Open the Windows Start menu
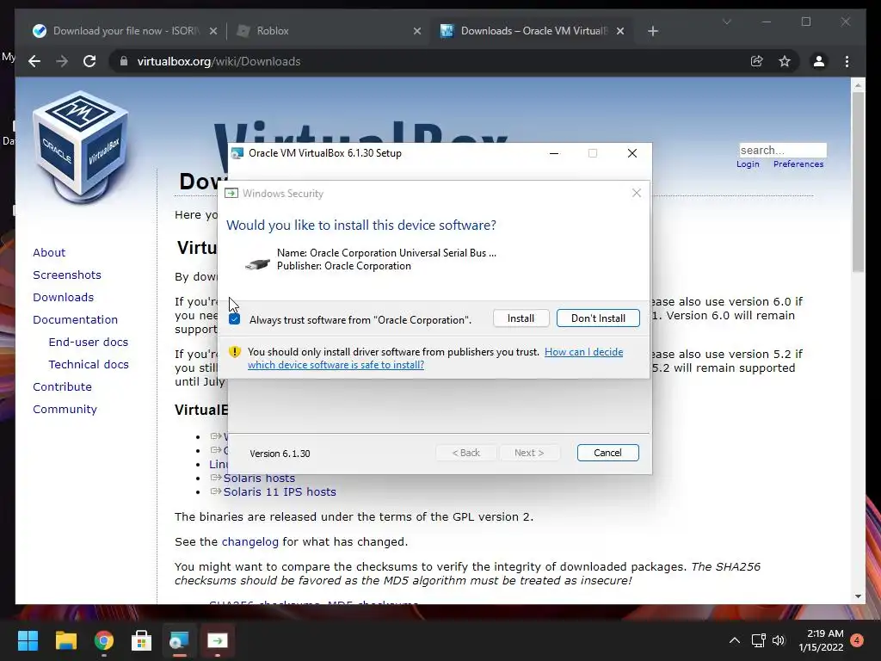This screenshot has height=661, width=881. point(28,640)
